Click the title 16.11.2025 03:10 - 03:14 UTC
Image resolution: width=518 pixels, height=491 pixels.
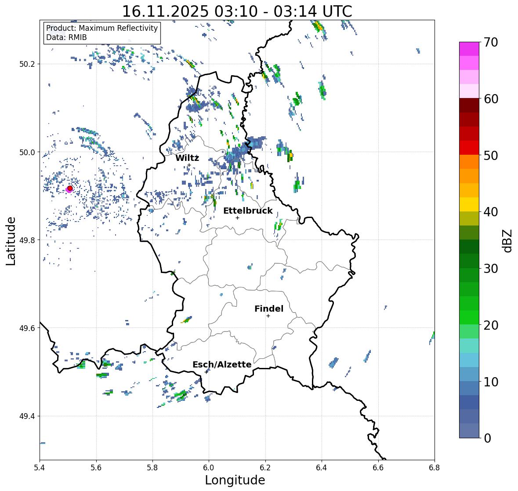[x=237, y=11]
